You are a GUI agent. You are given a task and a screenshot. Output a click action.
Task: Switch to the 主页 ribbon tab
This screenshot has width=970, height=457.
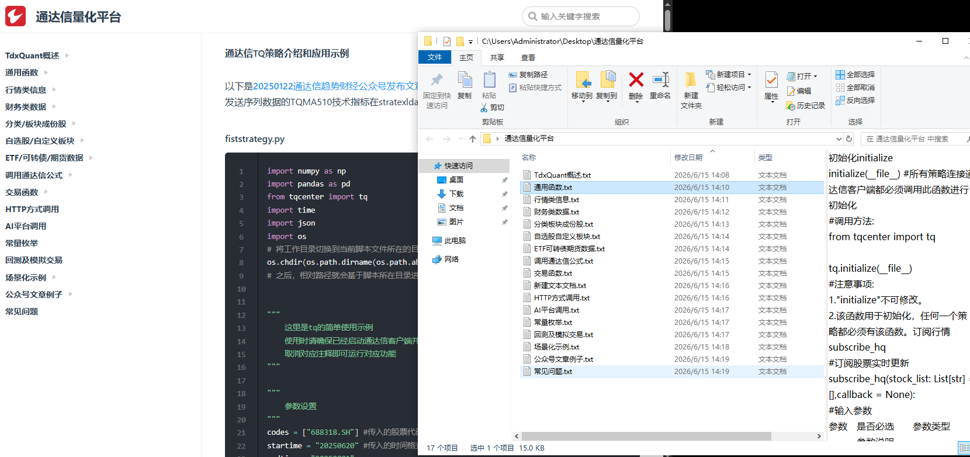(466, 57)
